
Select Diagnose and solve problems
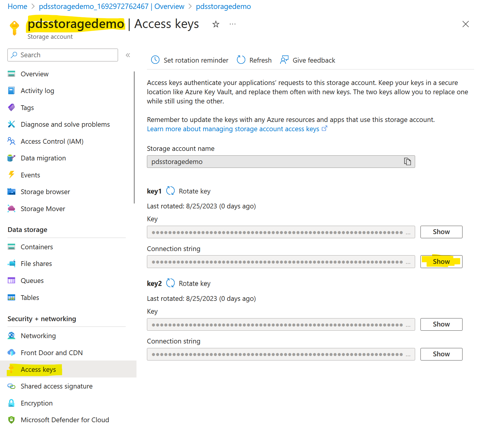65,124
